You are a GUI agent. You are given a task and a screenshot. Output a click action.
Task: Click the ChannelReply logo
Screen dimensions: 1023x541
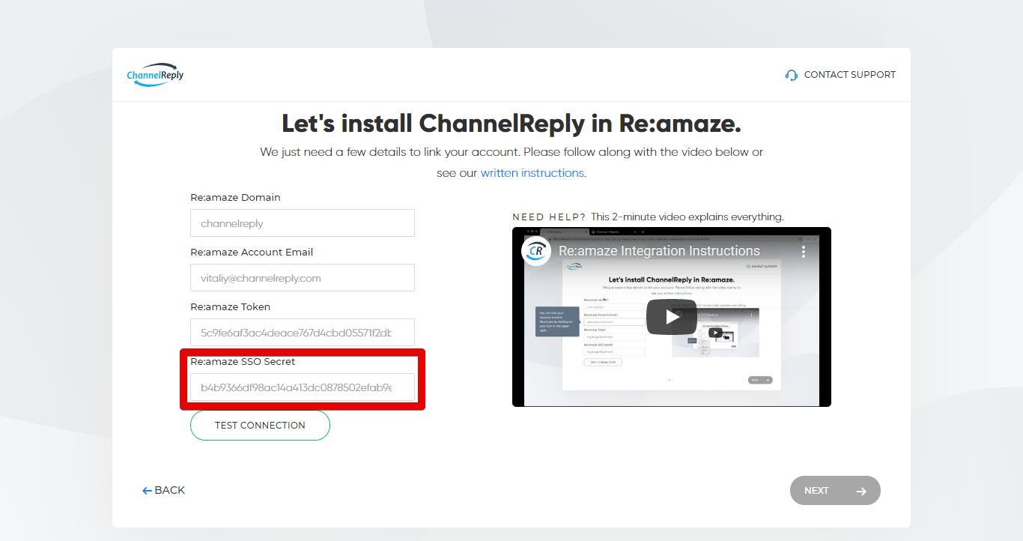pyautogui.click(x=155, y=74)
